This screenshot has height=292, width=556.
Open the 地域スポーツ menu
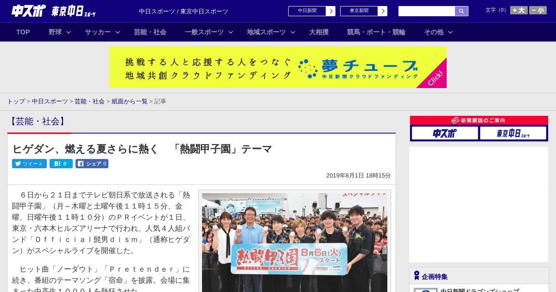(x=266, y=32)
